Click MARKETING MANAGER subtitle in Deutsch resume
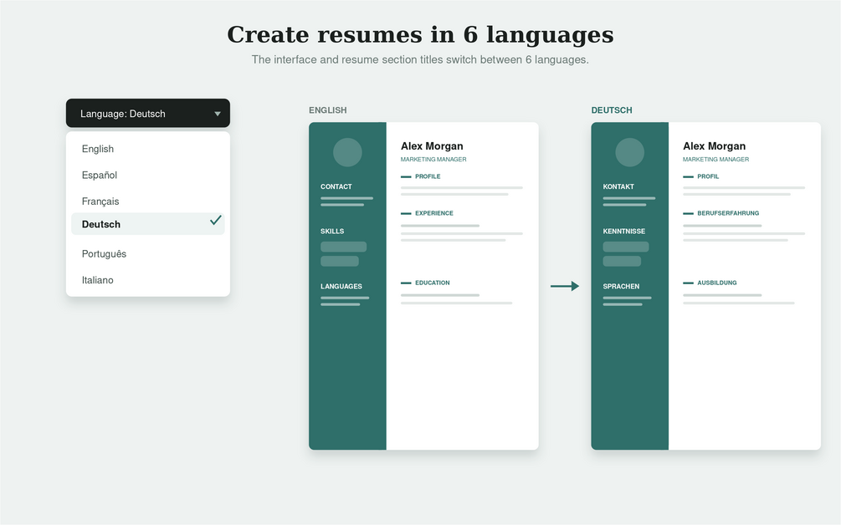 [715, 159]
